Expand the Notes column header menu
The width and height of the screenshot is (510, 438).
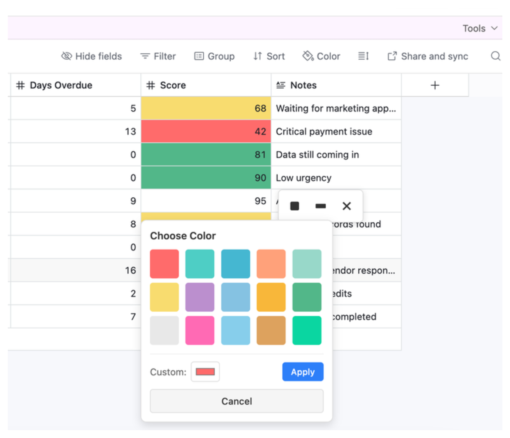[x=303, y=85]
